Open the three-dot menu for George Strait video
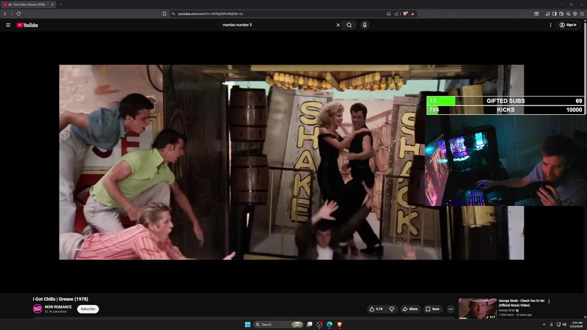Screen dimensions: 587x330 click(x=549, y=301)
